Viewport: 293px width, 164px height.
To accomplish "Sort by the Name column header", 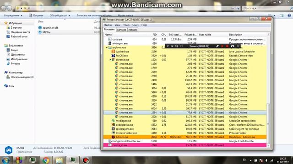I will point(108,35).
